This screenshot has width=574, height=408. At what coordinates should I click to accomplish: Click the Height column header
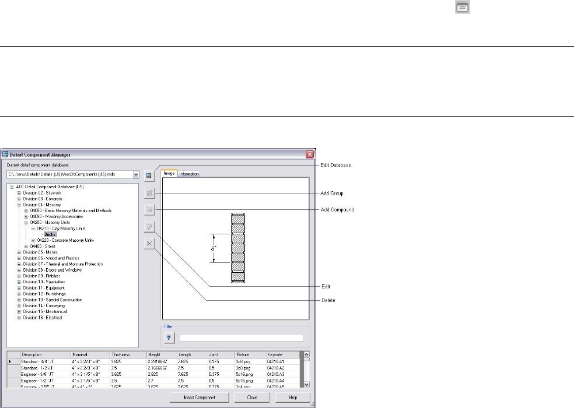(x=162, y=354)
